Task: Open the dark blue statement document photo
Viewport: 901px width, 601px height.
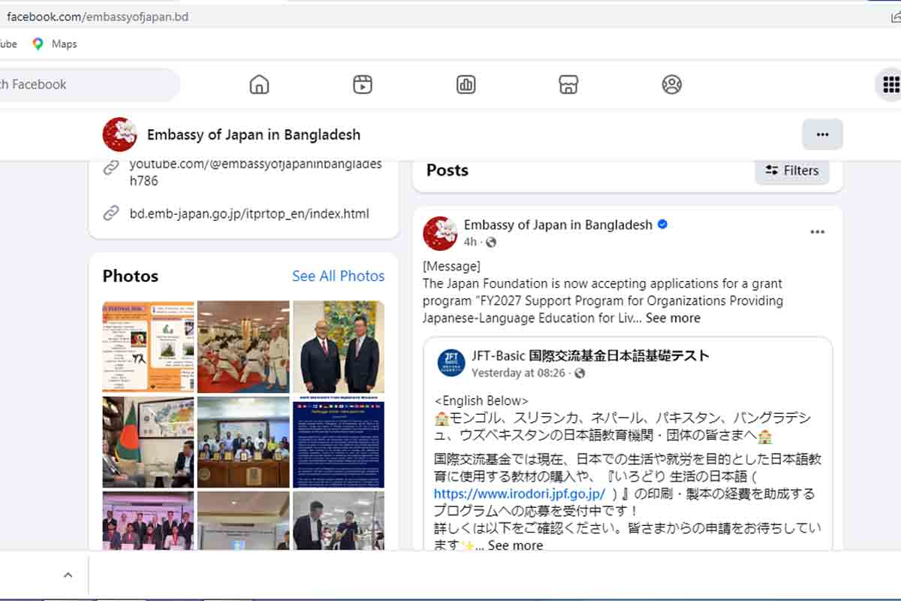Action: pos(339,442)
